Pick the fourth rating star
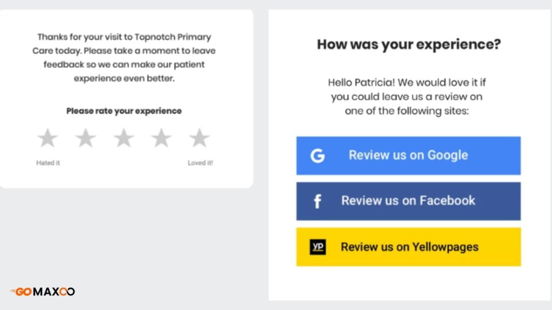 tap(161, 138)
